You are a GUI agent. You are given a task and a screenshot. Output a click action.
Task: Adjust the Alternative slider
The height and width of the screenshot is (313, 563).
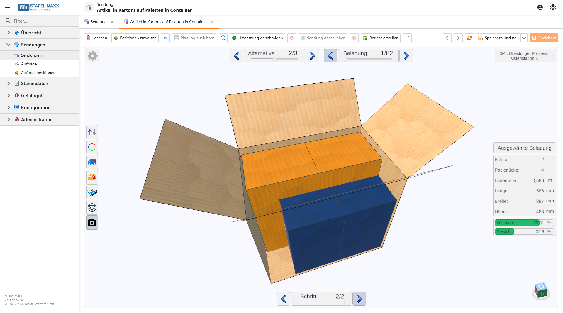pyautogui.click(x=274, y=59)
